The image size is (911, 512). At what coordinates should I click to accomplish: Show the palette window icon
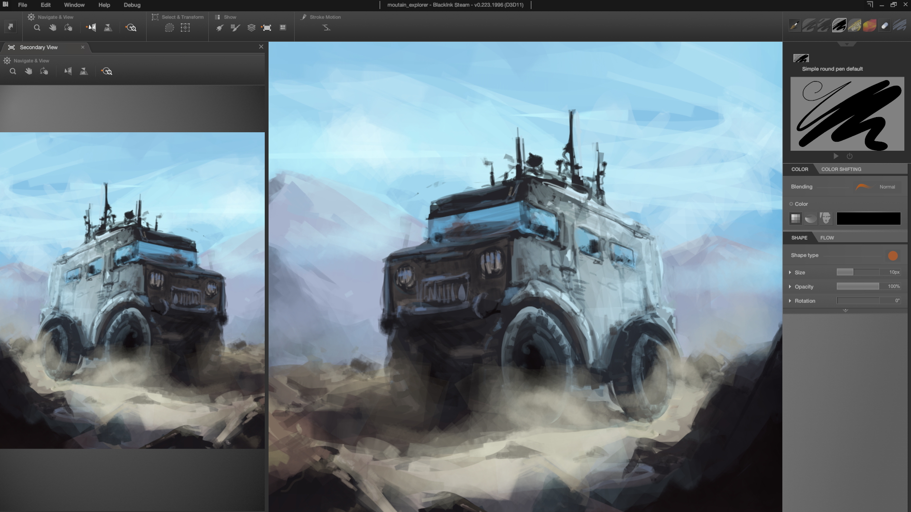coord(283,27)
